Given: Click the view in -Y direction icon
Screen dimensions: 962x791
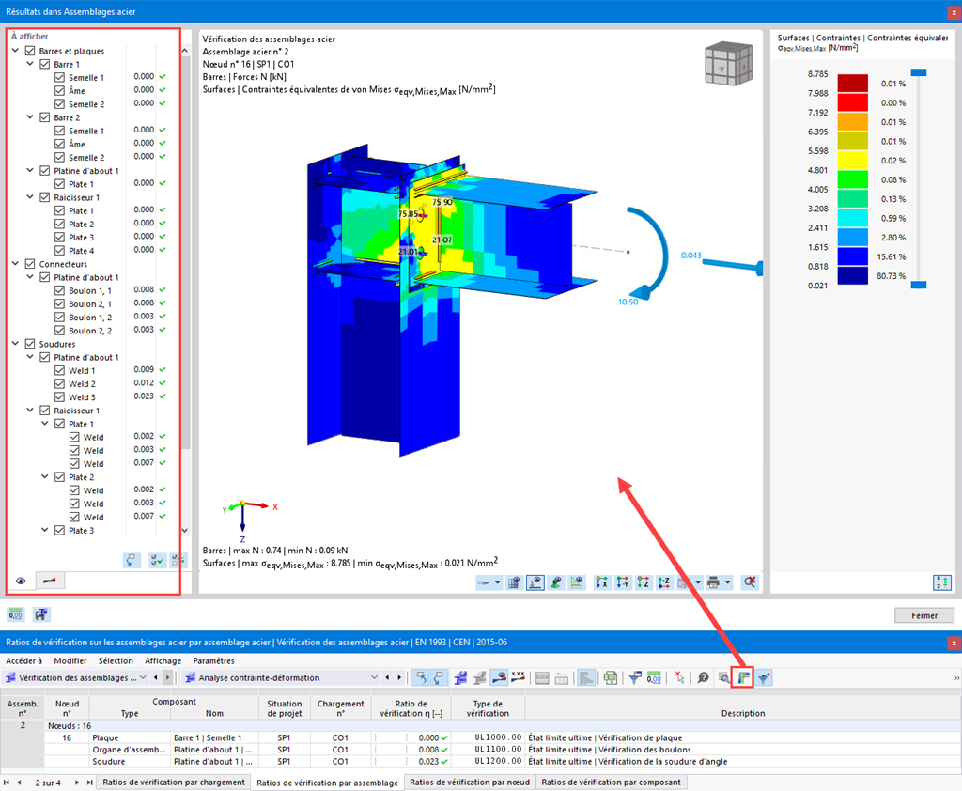Looking at the screenshot, I should [x=623, y=582].
